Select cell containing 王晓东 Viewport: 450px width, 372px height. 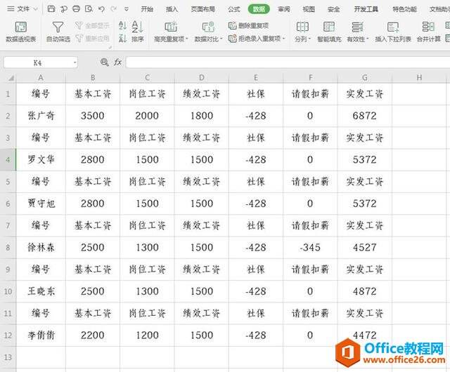41,291
